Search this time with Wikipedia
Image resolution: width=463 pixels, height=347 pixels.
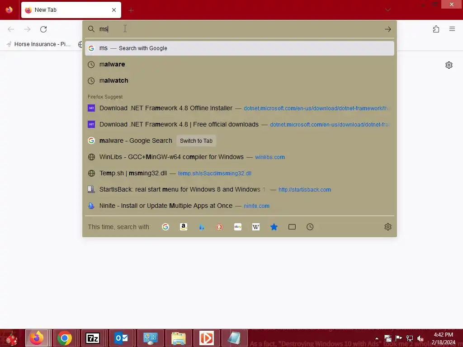coord(256,227)
